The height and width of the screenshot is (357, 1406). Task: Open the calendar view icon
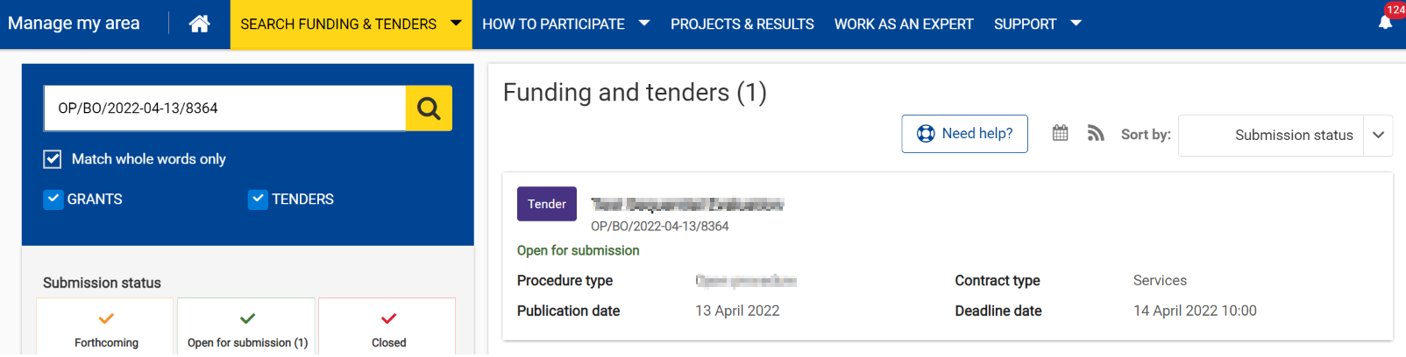1060,133
